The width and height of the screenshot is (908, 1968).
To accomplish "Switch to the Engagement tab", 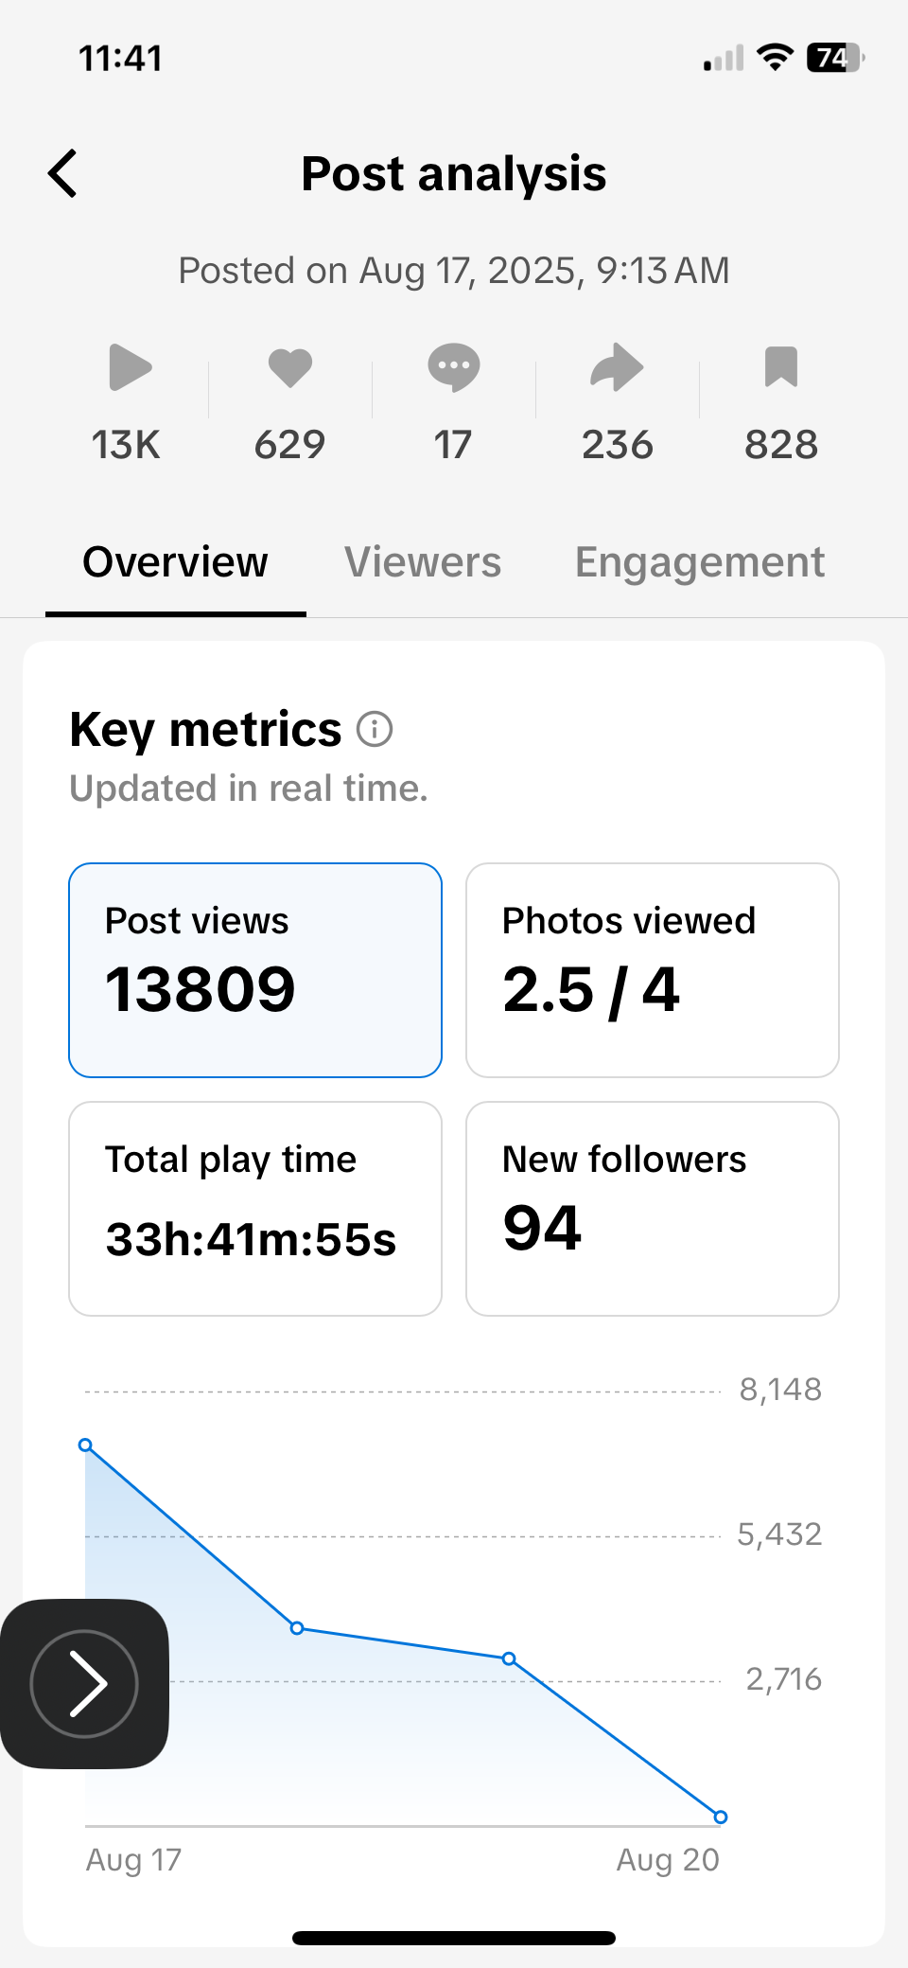I will click(x=700, y=562).
